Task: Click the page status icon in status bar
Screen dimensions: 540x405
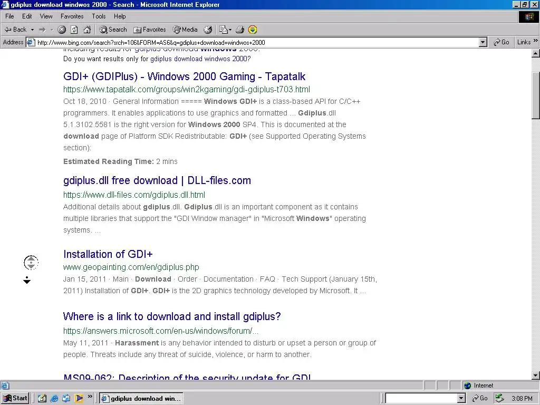Action: pyautogui.click(x=5, y=385)
